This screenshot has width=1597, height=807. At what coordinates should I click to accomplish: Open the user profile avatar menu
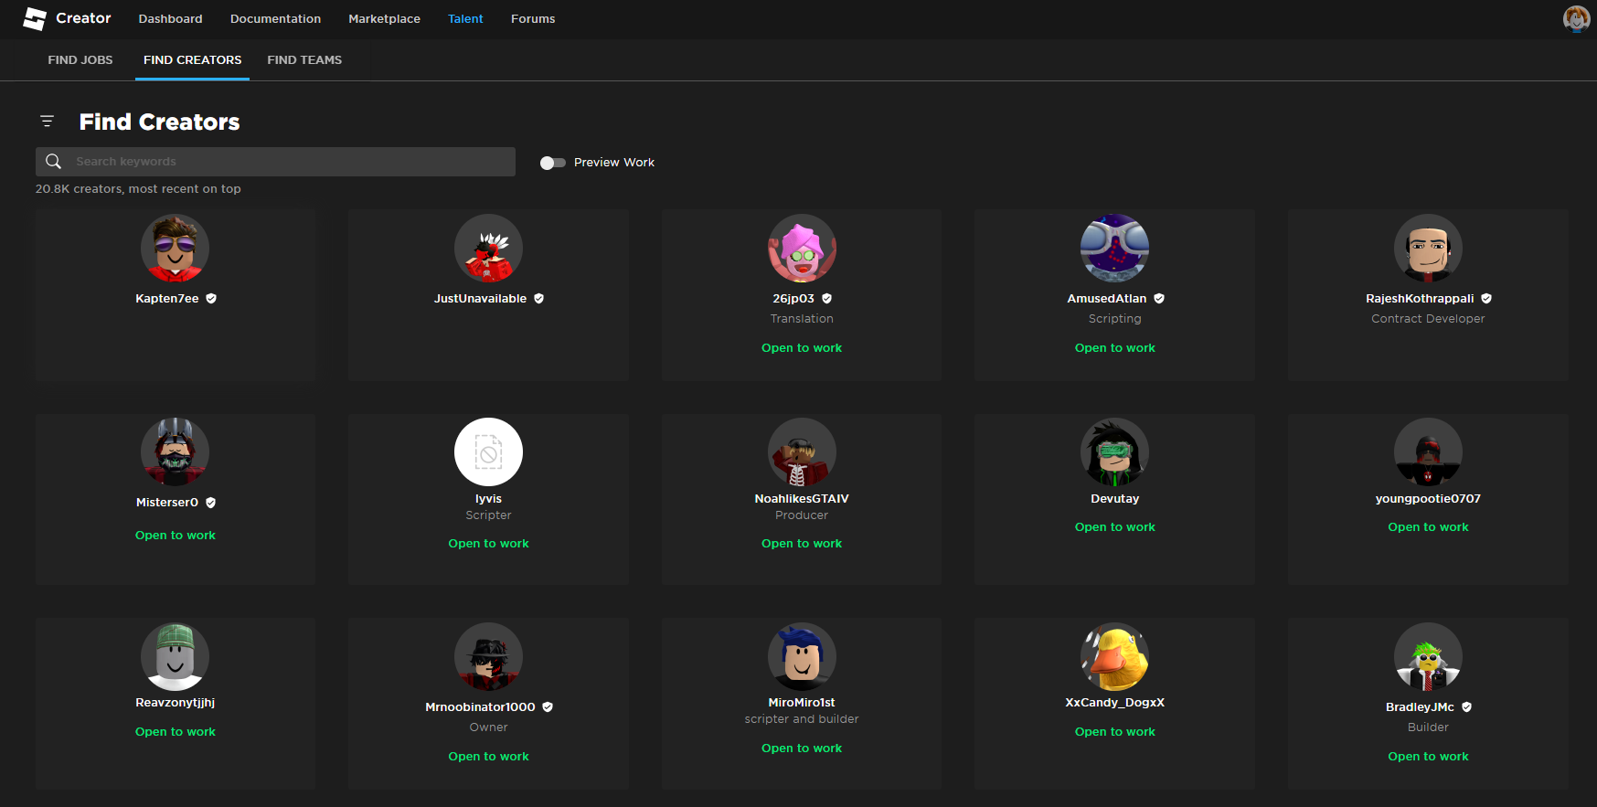click(x=1575, y=18)
